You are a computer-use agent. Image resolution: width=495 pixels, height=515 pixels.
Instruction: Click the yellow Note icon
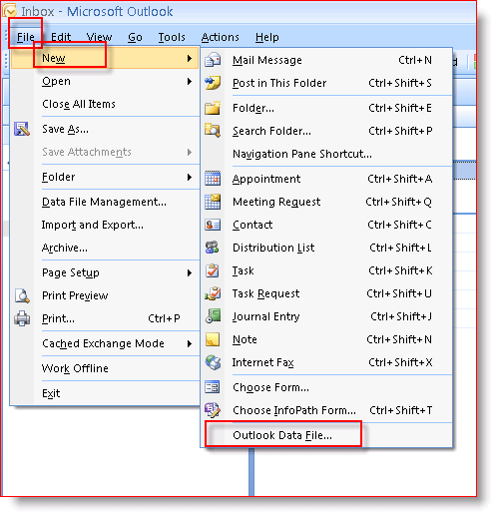[x=213, y=339]
